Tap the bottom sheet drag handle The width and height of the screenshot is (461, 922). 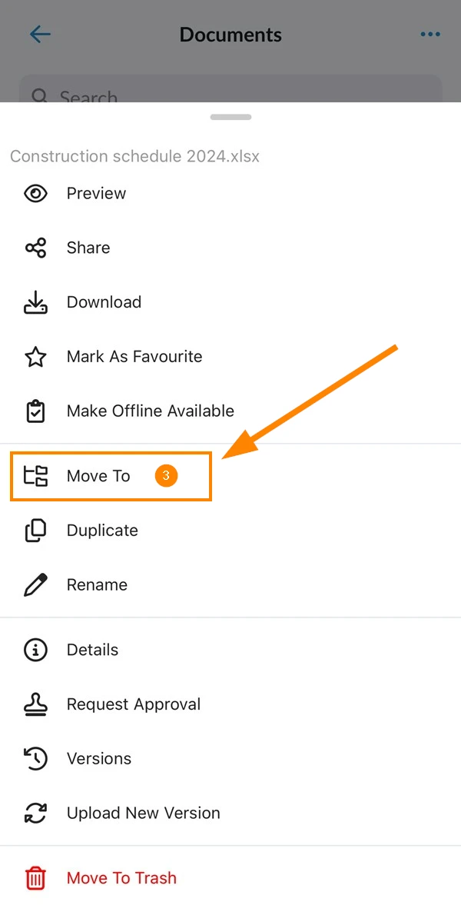pyautogui.click(x=230, y=117)
